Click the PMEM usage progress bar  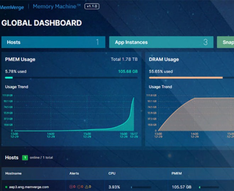[x=71, y=77]
